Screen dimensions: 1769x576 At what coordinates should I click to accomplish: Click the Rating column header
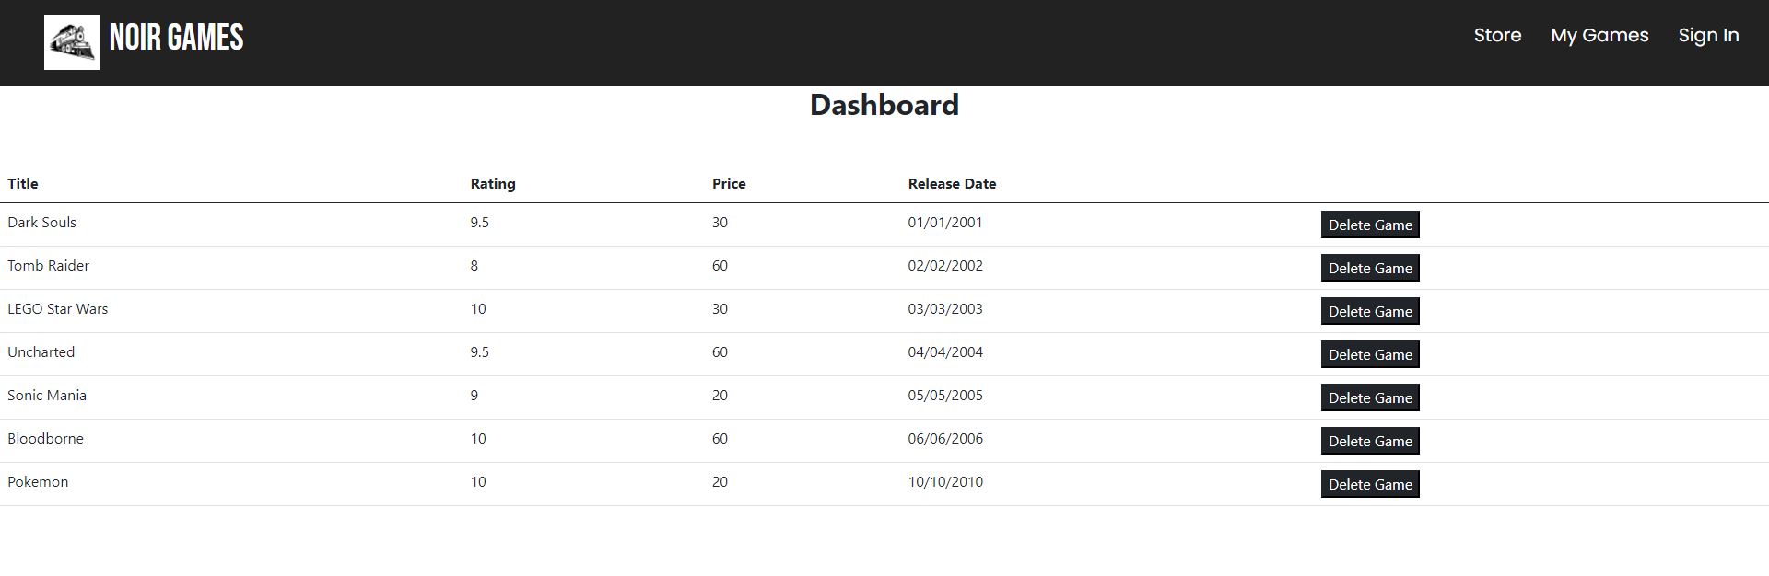[x=493, y=183]
